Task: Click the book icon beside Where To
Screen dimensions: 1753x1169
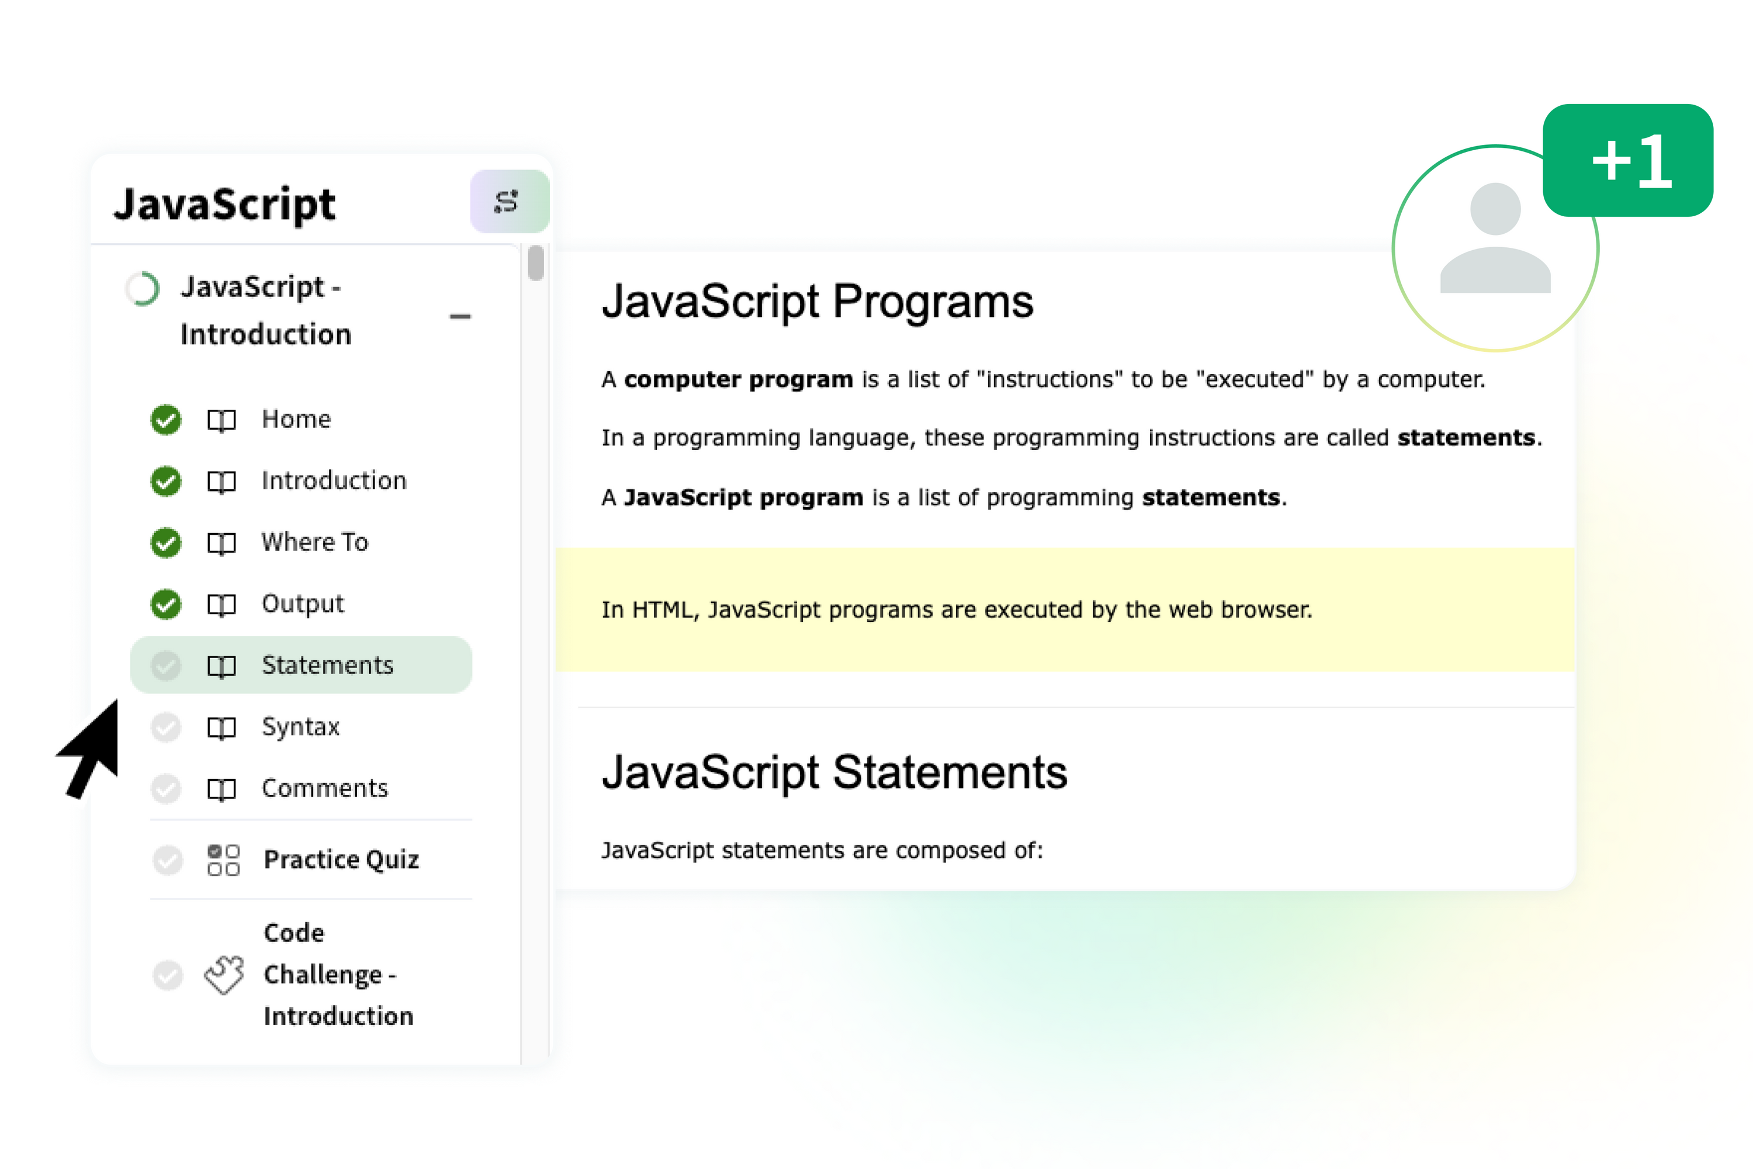Action: click(x=221, y=543)
